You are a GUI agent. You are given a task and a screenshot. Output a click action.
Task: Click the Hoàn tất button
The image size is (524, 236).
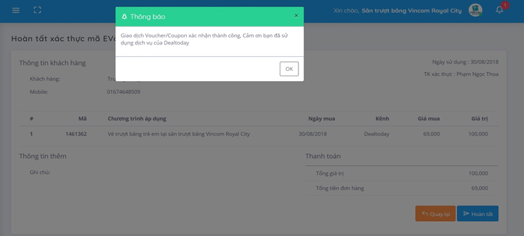tap(478, 213)
